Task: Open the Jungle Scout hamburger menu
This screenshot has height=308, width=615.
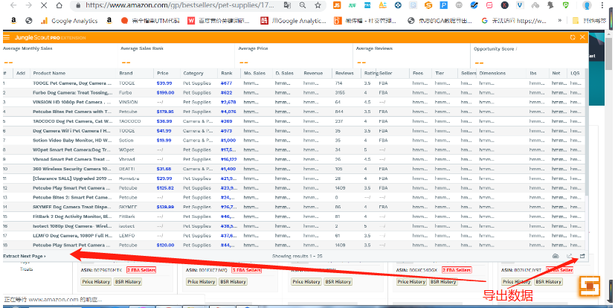Action: [6, 37]
